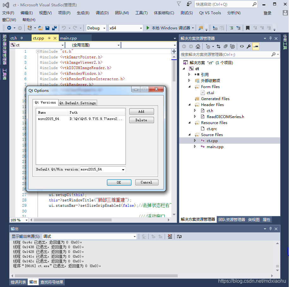289x287 pixels.
Task: Click the Preview Selected Items icon
Action: point(256,47)
